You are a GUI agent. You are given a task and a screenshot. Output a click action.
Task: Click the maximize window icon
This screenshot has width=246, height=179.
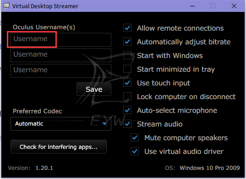pos(213,6)
